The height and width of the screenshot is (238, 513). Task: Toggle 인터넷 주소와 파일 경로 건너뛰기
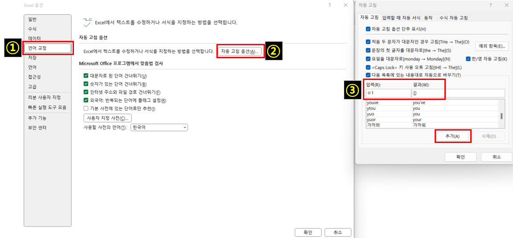86,92
